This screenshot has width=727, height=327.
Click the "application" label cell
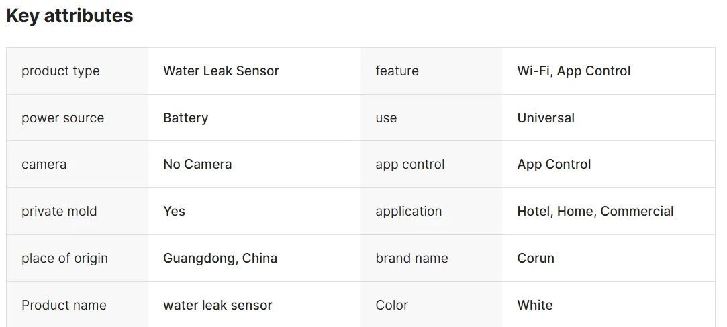click(409, 212)
